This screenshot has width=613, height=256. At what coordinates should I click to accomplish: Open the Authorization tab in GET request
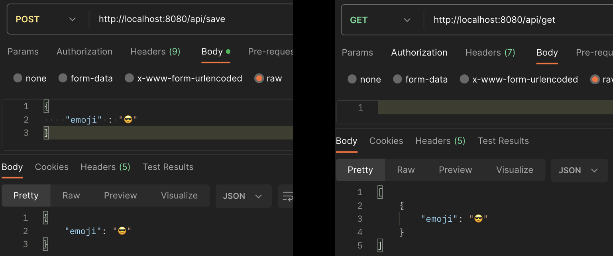419,52
